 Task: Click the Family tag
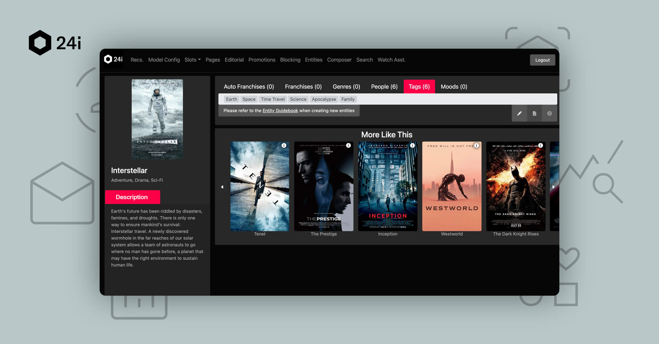pos(348,99)
